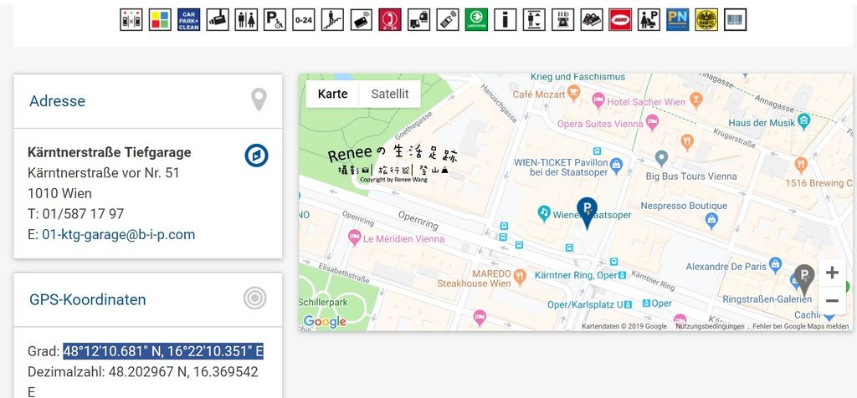Zoom out on the map with minus button

(832, 301)
